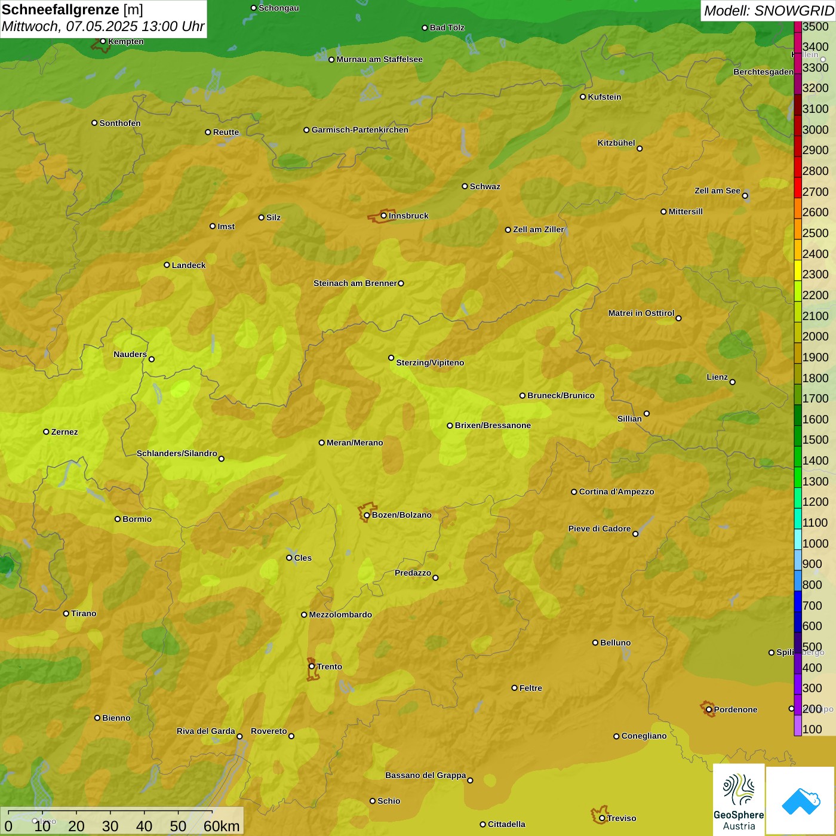Select the Kitzbühel city marker dot

[640, 148]
